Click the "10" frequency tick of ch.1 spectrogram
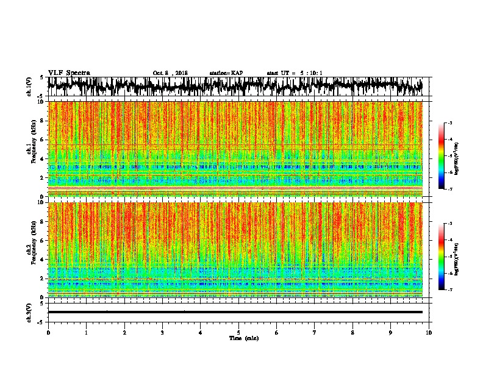 pos(41,102)
